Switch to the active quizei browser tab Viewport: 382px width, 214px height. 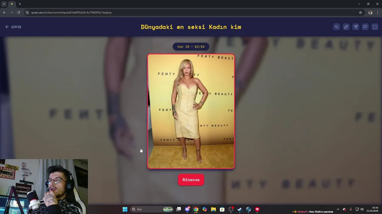pos(12,4)
